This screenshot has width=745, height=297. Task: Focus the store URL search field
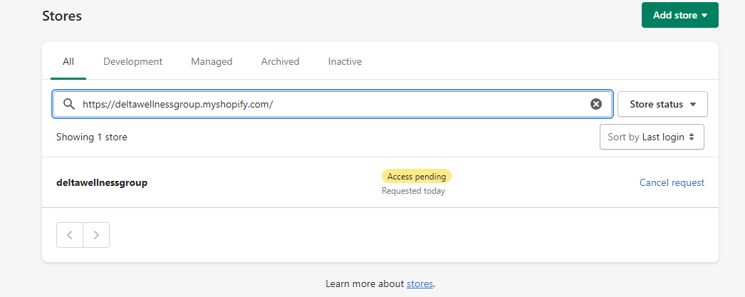[333, 104]
